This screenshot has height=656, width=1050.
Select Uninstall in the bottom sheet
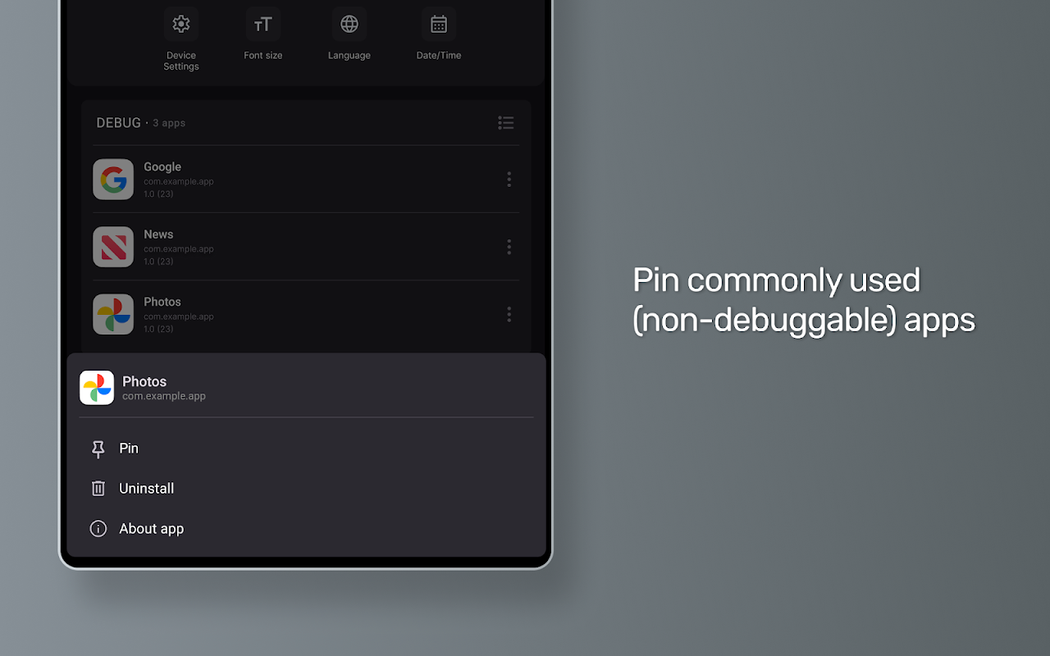306,489
